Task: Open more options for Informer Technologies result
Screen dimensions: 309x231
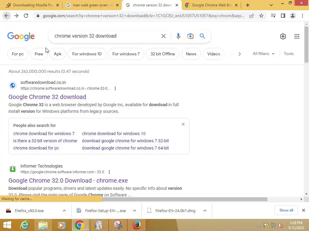Action: (x=109, y=172)
